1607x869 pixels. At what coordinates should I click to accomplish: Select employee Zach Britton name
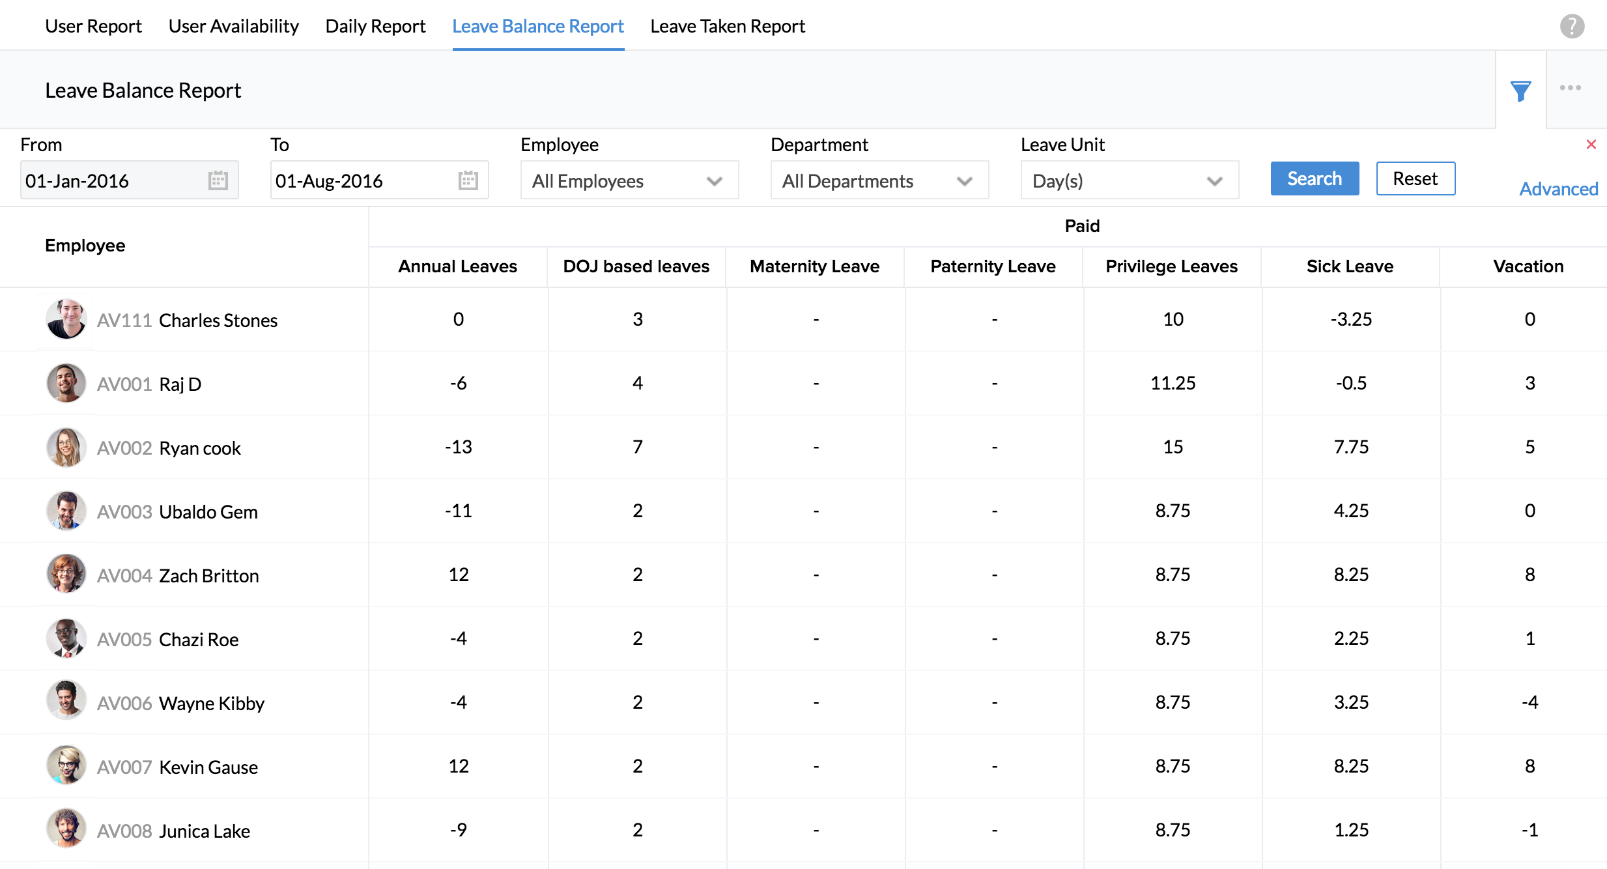[209, 576]
